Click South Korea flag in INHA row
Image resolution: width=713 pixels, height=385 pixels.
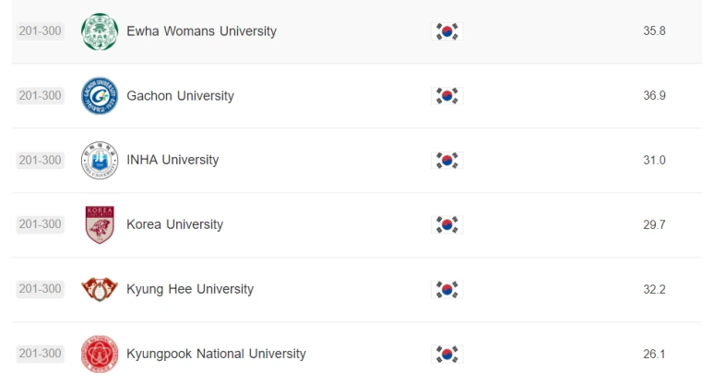(x=446, y=161)
